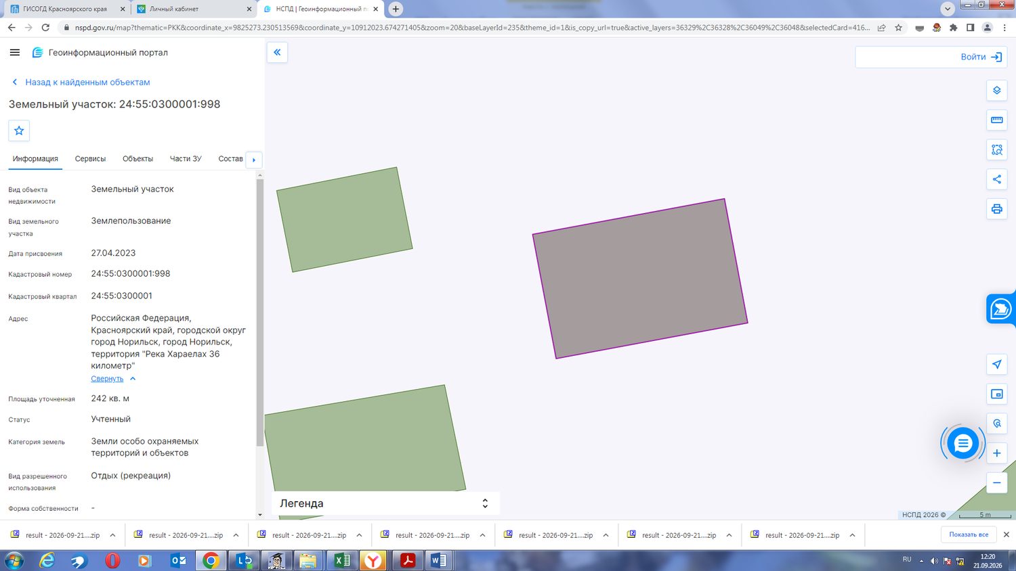Open a new browser tab

[x=396, y=9]
